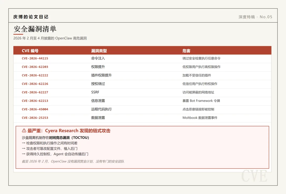Select the cell CVE-2026-62213
This screenshot has height=194, width=286.
click(x=35, y=101)
